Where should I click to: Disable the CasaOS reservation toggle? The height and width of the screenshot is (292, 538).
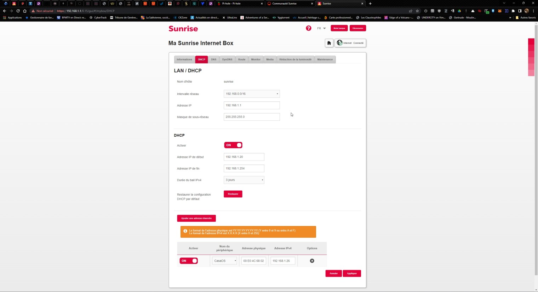(189, 261)
